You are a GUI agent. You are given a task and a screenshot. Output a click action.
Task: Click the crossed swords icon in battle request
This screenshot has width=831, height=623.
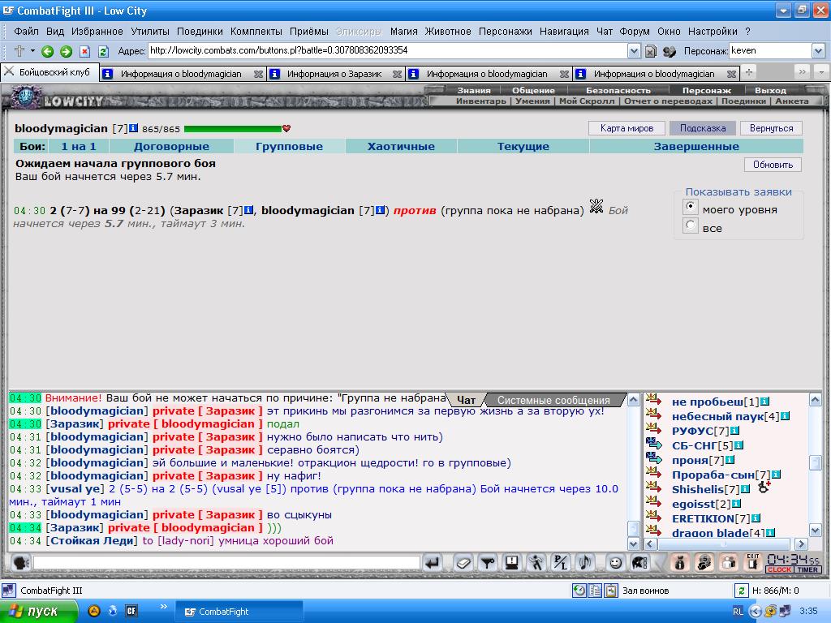coord(596,206)
